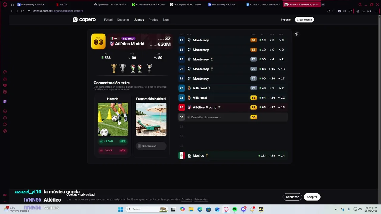Open the Deportes menu

point(123,20)
